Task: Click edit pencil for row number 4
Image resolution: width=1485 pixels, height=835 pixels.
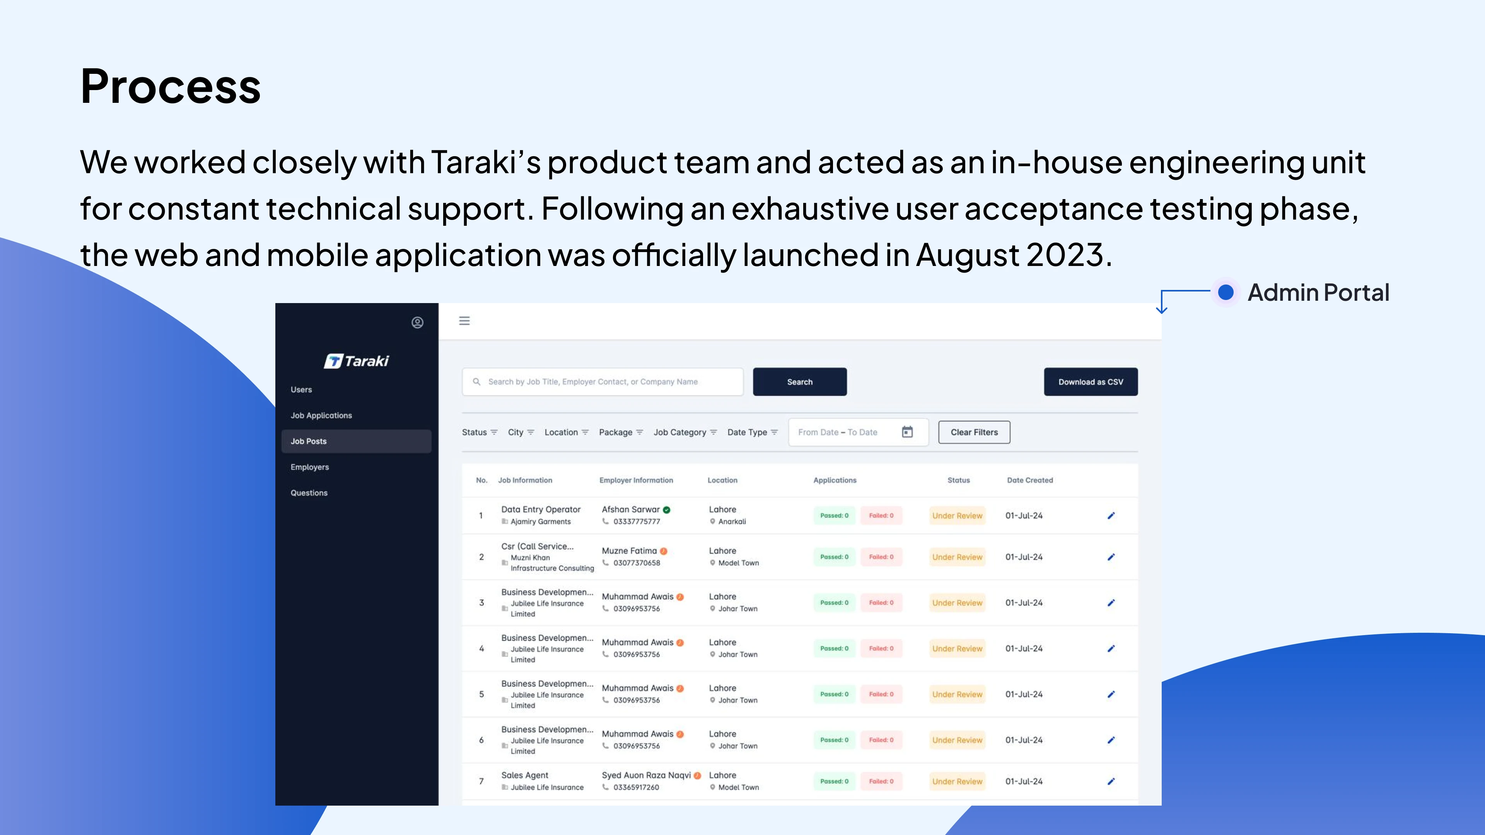Action: click(1111, 648)
